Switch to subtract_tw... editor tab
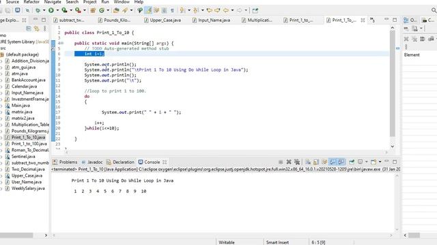Viewport: 437px width, 245px height. point(69,20)
